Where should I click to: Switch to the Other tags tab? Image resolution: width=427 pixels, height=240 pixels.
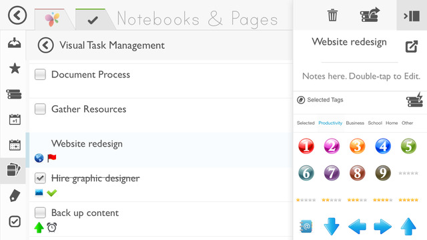point(407,123)
